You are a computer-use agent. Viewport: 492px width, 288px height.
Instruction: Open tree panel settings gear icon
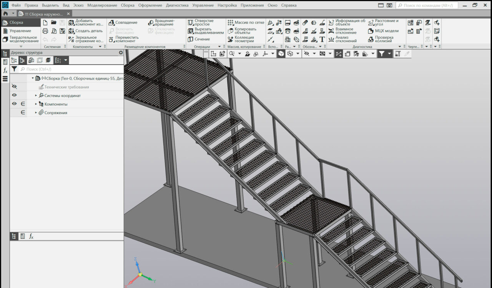pos(121,53)
